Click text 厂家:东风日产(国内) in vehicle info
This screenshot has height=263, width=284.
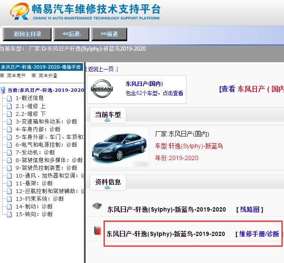click(x=182, y=134)
